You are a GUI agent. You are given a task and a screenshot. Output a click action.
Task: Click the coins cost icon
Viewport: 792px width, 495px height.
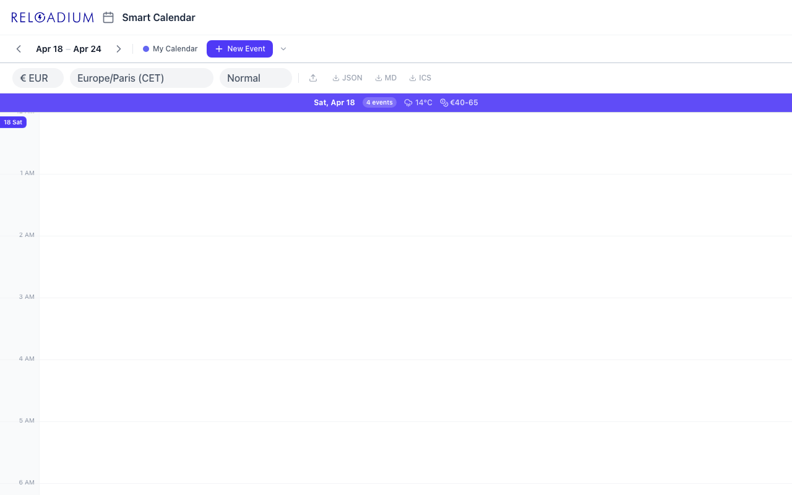[444, 103]
